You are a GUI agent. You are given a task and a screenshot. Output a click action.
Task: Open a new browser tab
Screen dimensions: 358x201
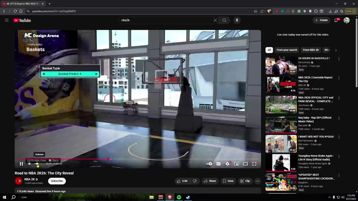tap(50, 4)
